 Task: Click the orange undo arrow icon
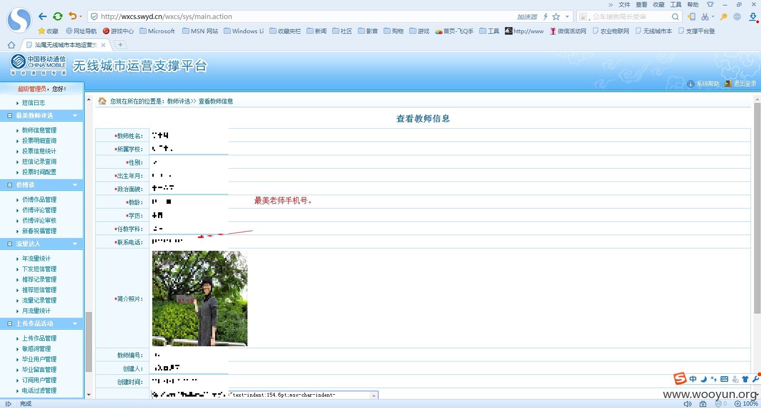pos(72,16)
